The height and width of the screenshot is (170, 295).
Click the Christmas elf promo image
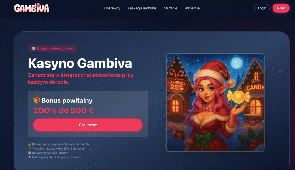click(x=215, y=102)
